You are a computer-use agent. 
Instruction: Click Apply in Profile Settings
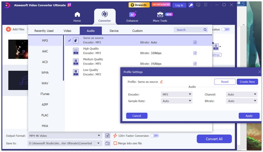pyautogui.click(x=249, y=116)
